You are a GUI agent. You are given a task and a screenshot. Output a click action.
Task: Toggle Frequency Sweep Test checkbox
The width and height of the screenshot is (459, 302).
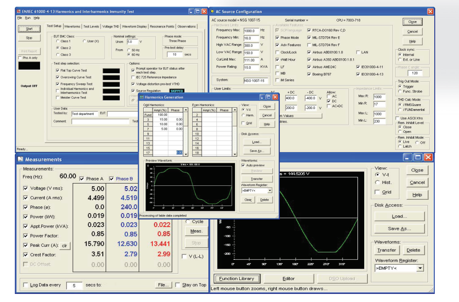pyautogui.click(x=57, y=84)
